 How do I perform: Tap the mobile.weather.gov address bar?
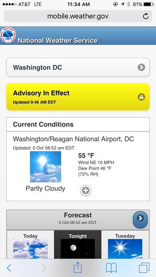click(78, 16)
